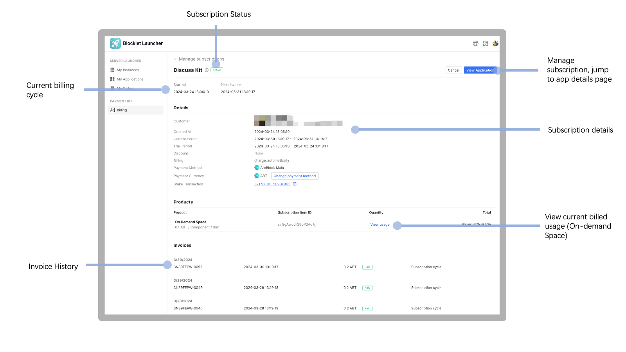Click the View Application button
626x352 pixels.
[480, 70]
